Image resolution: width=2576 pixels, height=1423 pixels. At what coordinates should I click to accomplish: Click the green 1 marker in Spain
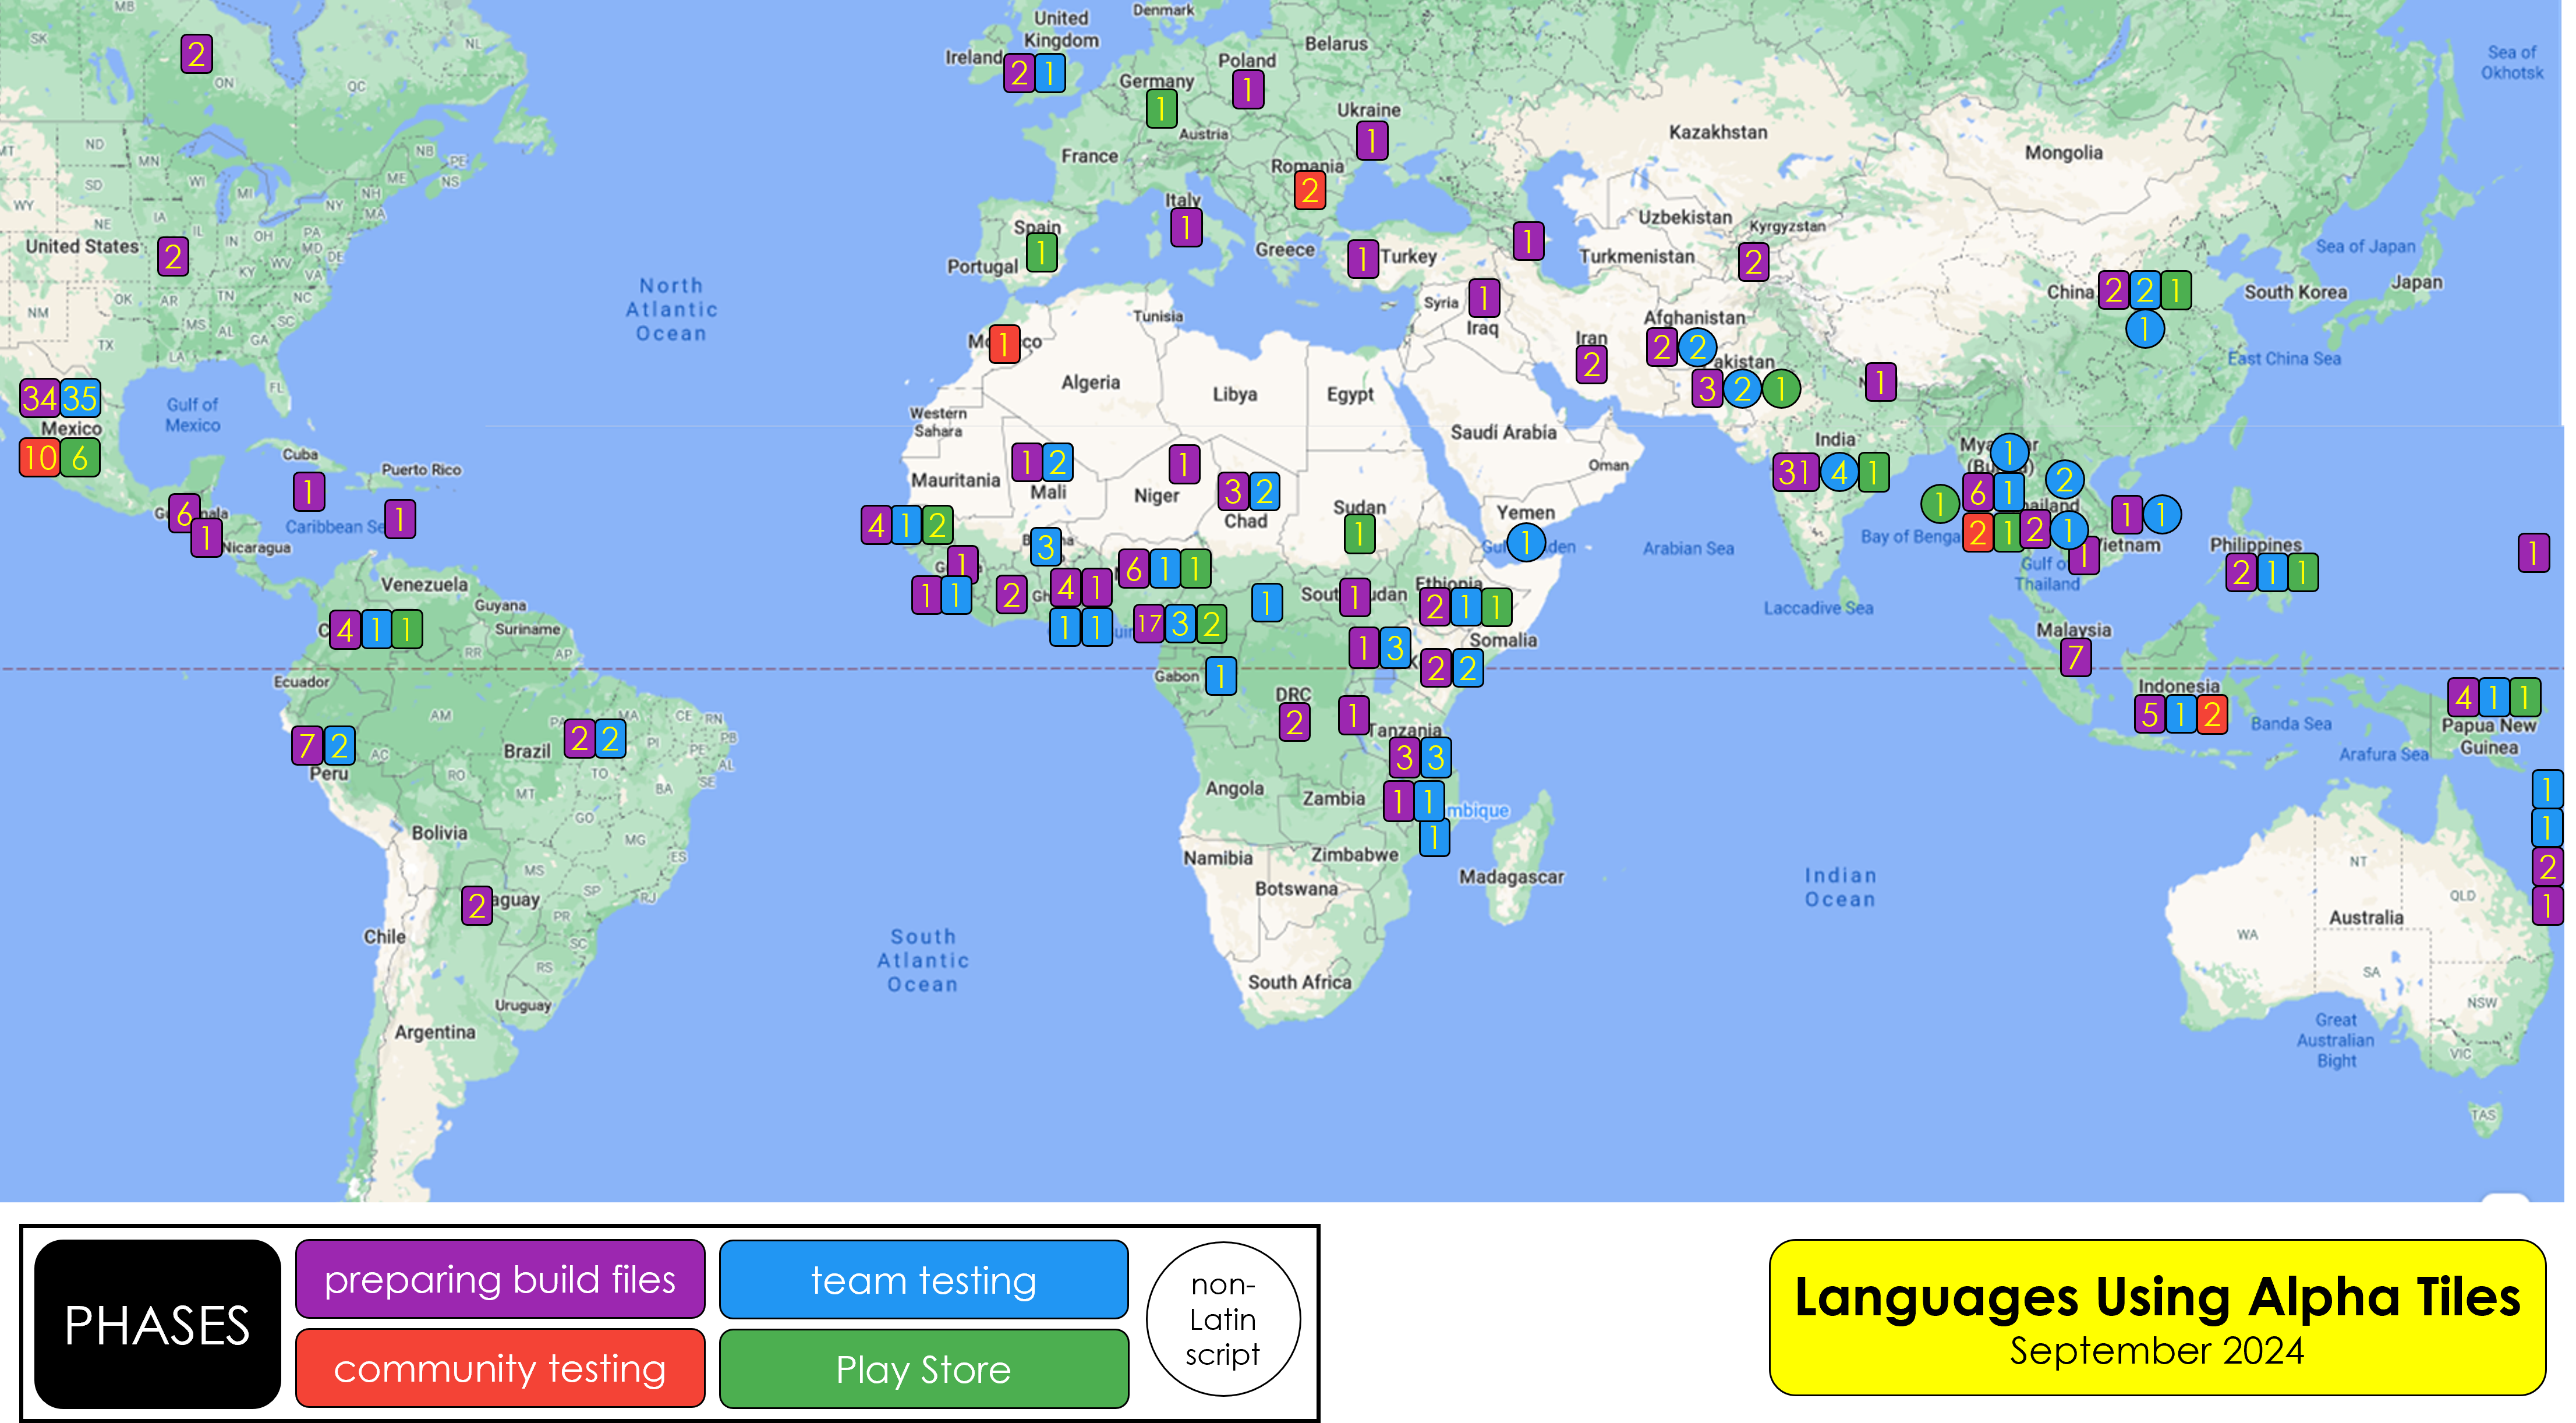[1041, 252]
